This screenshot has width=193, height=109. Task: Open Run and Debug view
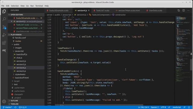click(x=4, y=35)
